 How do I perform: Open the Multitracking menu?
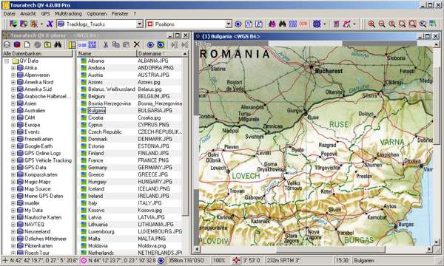(x=68, y=13)
